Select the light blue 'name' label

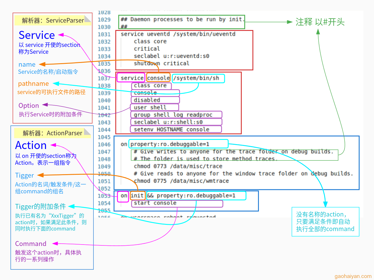point(27,65)
